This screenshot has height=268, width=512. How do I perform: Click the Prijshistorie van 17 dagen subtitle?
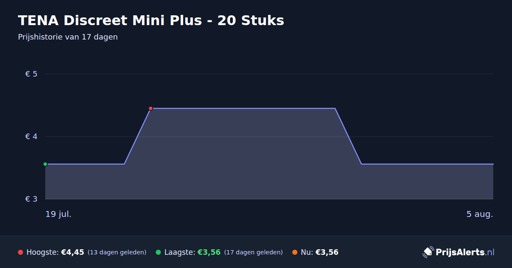(68, 37)
